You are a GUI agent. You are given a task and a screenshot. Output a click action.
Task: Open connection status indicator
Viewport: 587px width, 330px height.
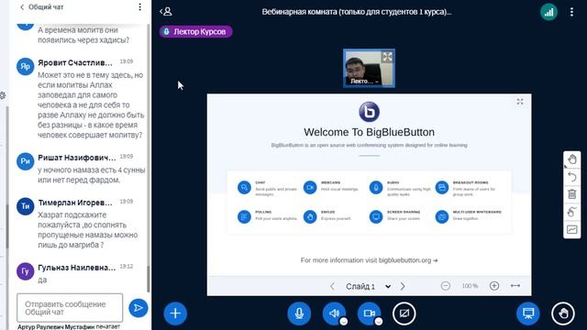click(x=548, y=12)
